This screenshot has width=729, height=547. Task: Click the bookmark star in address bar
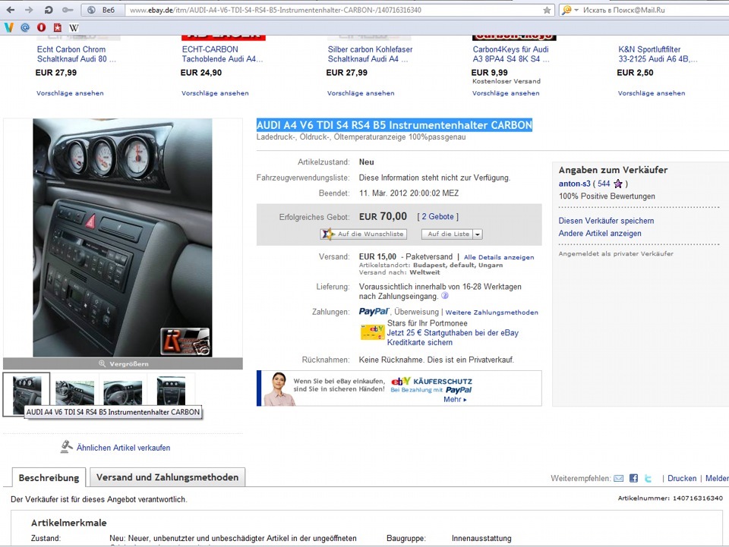pyautogui.click(x=547, y=10)
